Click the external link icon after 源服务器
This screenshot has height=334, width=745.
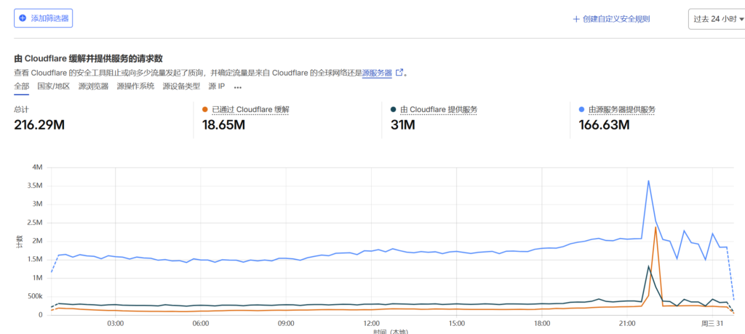tap(399, 73)
